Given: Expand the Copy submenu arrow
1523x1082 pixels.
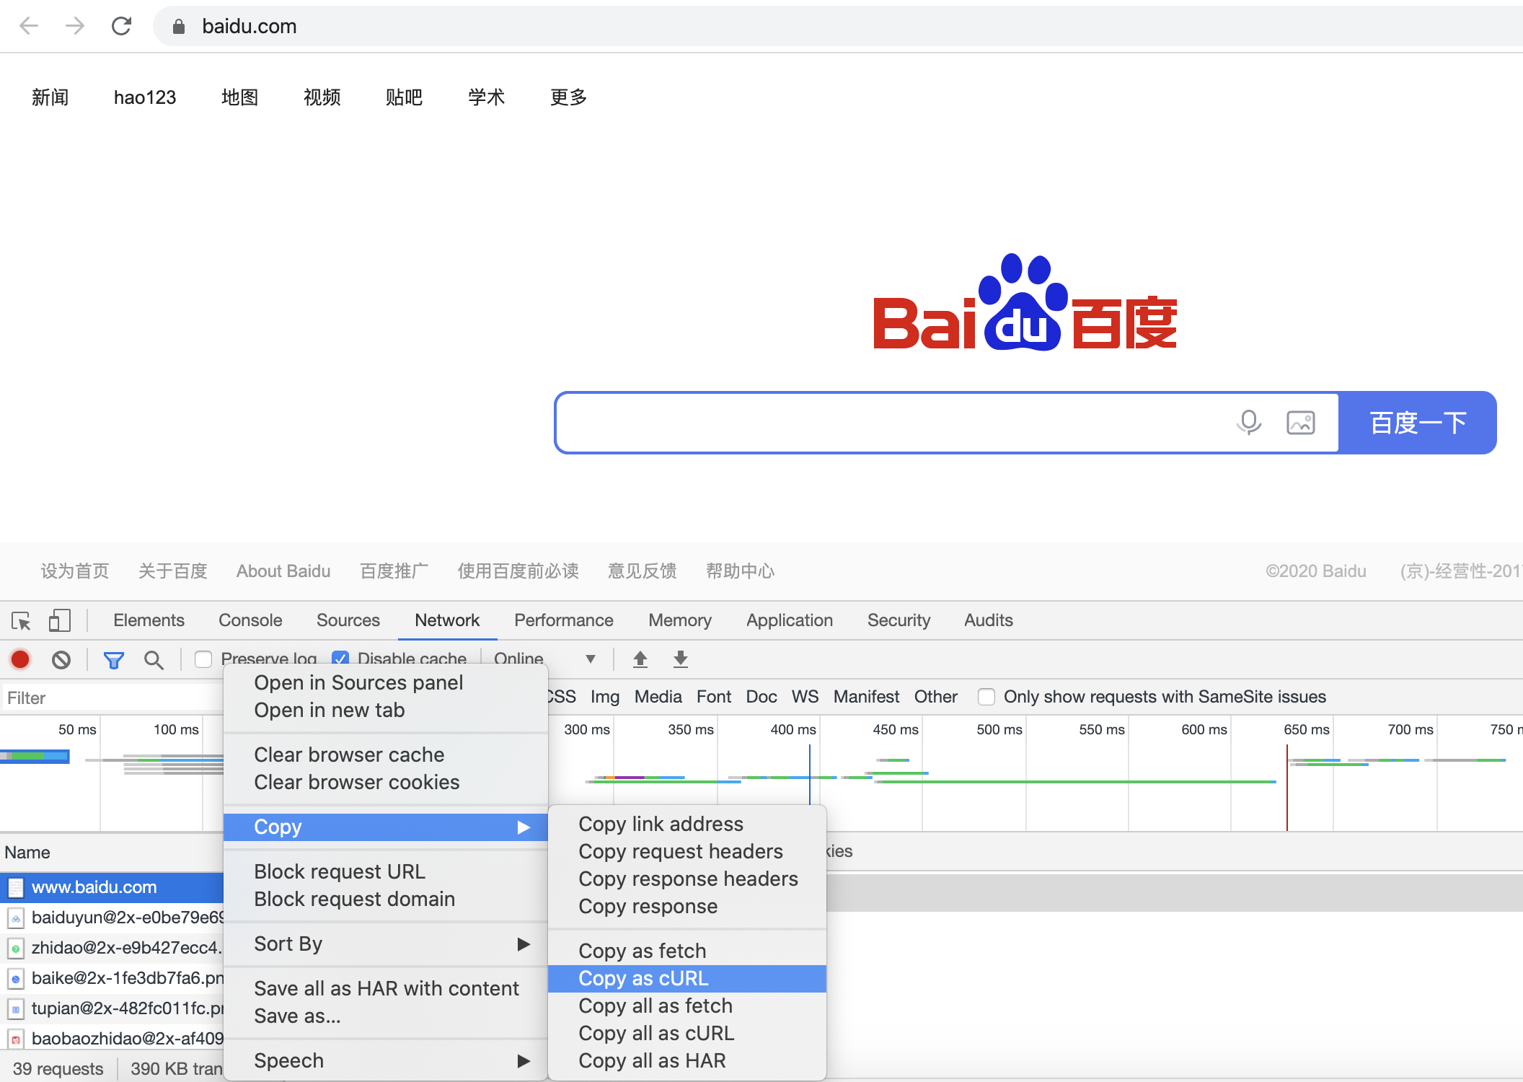Looking at the screenshot, I should (x=524, y=827).
